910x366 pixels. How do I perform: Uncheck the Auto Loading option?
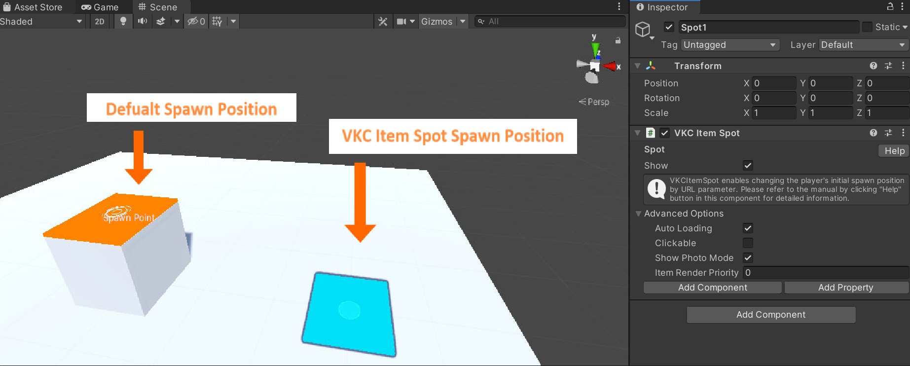[748, 228]
